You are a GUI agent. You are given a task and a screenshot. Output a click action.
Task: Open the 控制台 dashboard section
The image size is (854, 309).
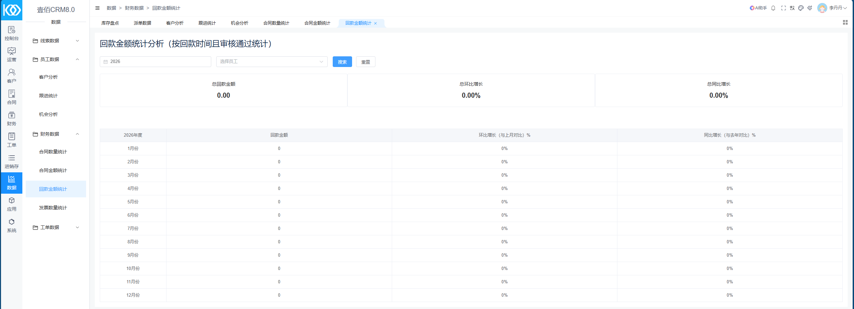pos(12,33)
